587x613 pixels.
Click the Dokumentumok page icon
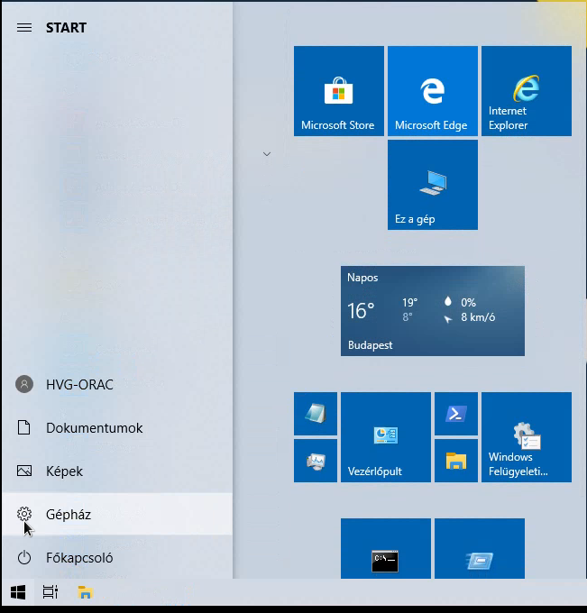24,427
